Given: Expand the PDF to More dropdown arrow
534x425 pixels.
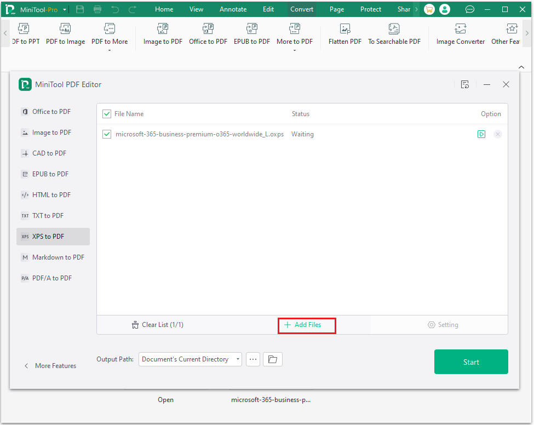Looking at the screenshot, I should (x=110, y=50).
